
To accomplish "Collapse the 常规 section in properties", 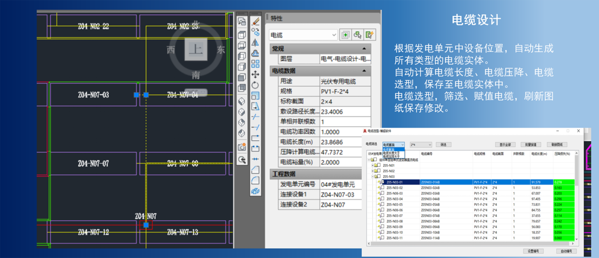I will (x=364, y=49).
